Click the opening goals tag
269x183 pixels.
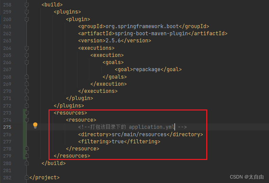[113, 62]
